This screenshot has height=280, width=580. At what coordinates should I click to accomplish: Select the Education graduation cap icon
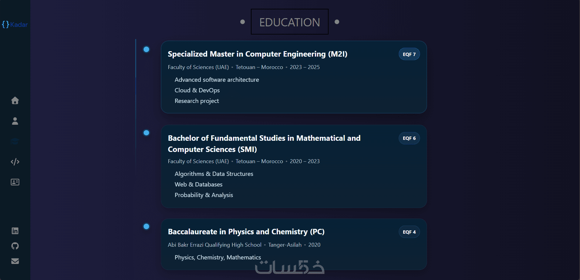point(15,141)
